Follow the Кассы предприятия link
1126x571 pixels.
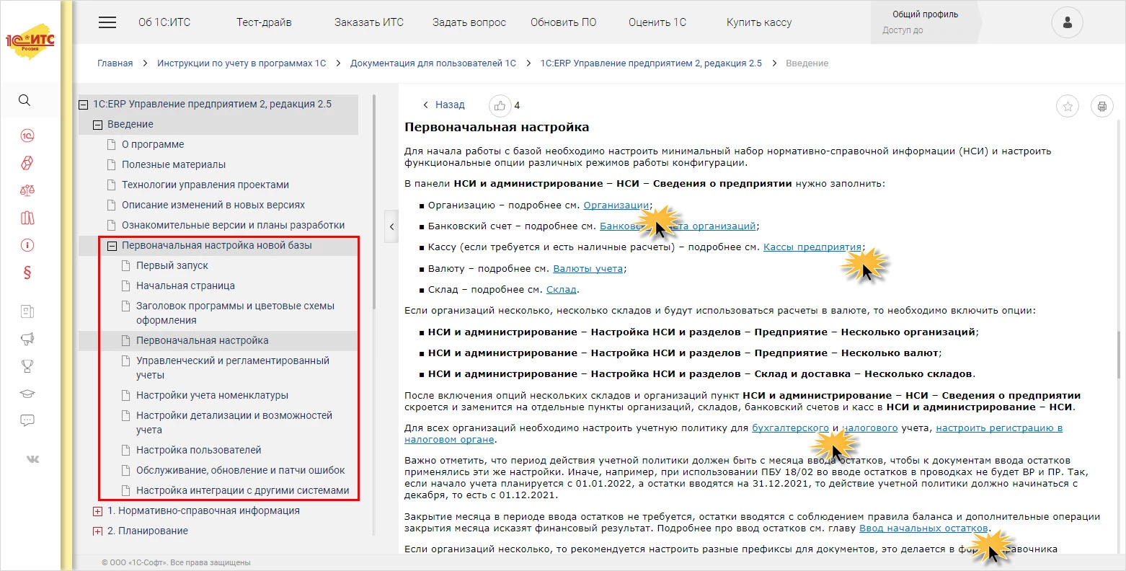point(812,247)
